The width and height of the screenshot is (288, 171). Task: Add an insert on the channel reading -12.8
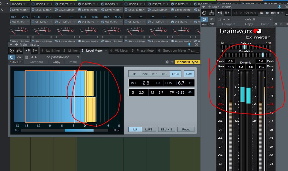[51, 4]
